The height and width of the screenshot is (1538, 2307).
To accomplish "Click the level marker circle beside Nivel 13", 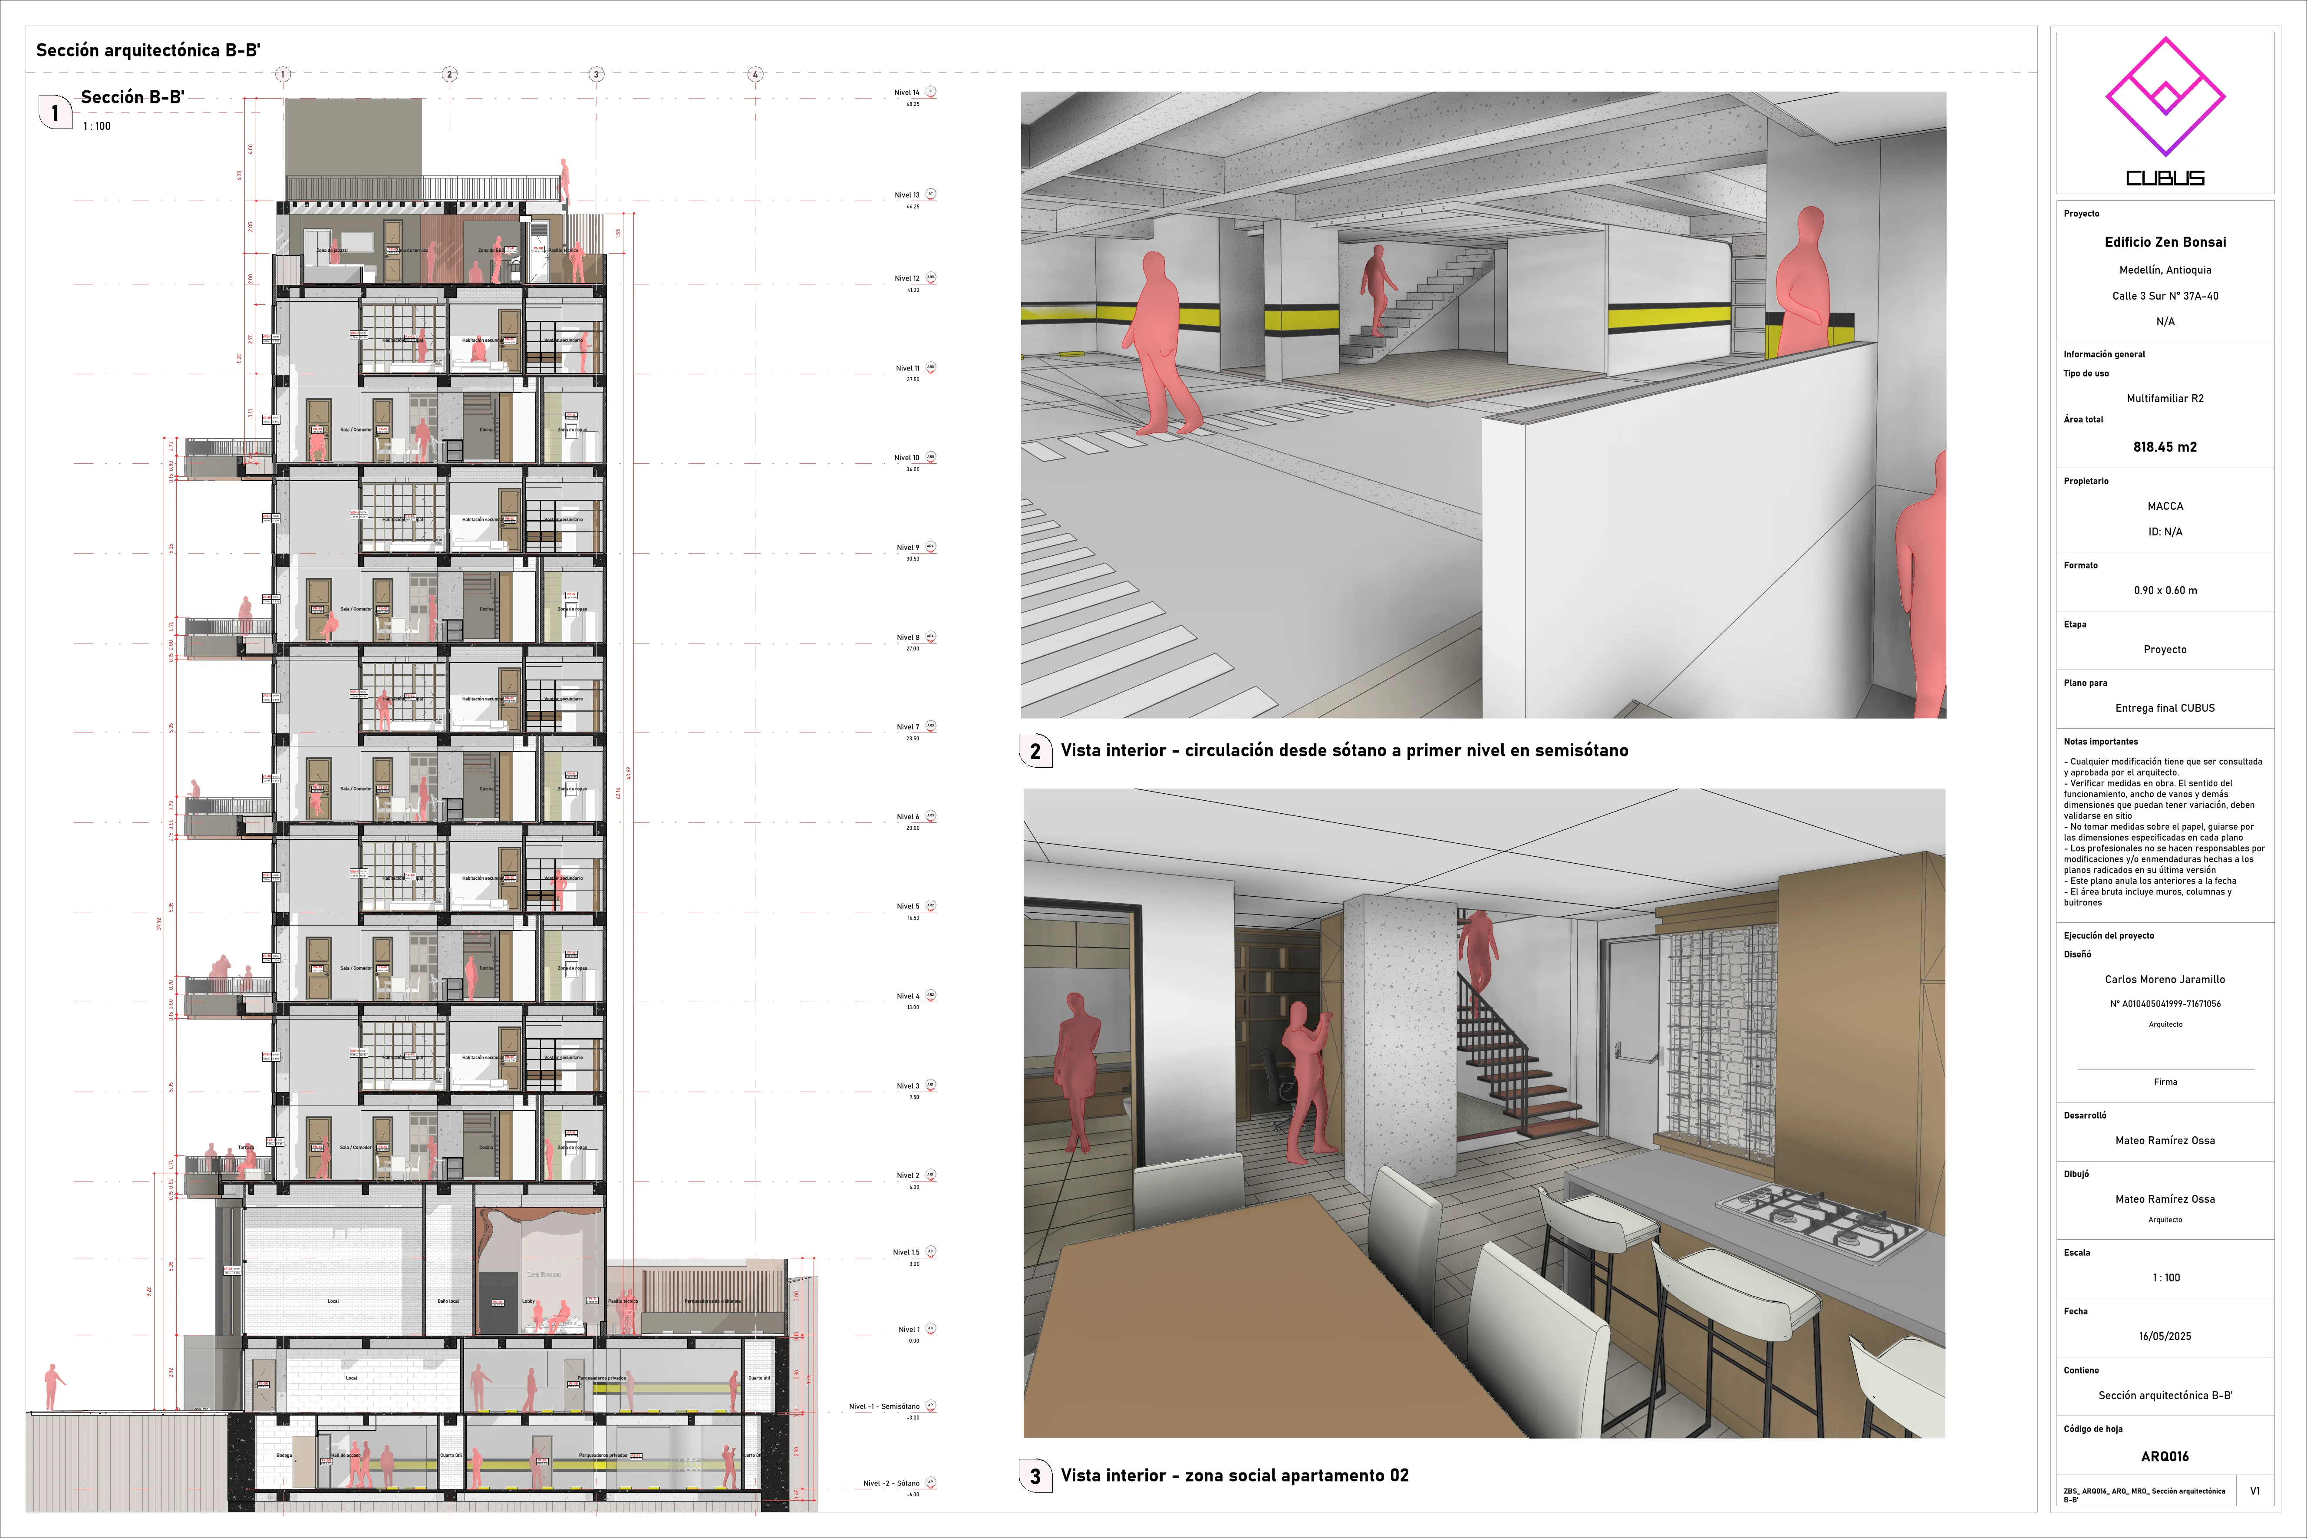I will tap(930, 194).
